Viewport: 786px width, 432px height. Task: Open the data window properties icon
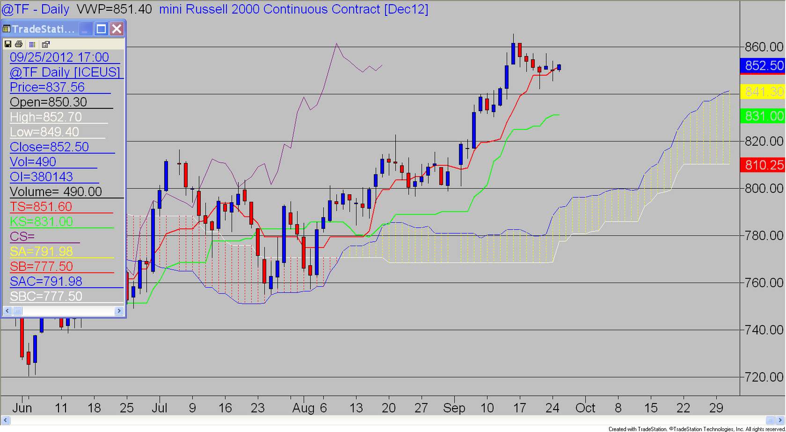click(x=45, y=44)
